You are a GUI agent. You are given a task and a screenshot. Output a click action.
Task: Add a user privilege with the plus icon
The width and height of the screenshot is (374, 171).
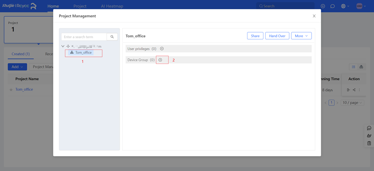[x=162, y=49]
